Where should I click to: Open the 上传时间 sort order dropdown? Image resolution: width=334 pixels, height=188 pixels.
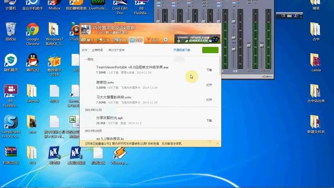click(97, 50)
